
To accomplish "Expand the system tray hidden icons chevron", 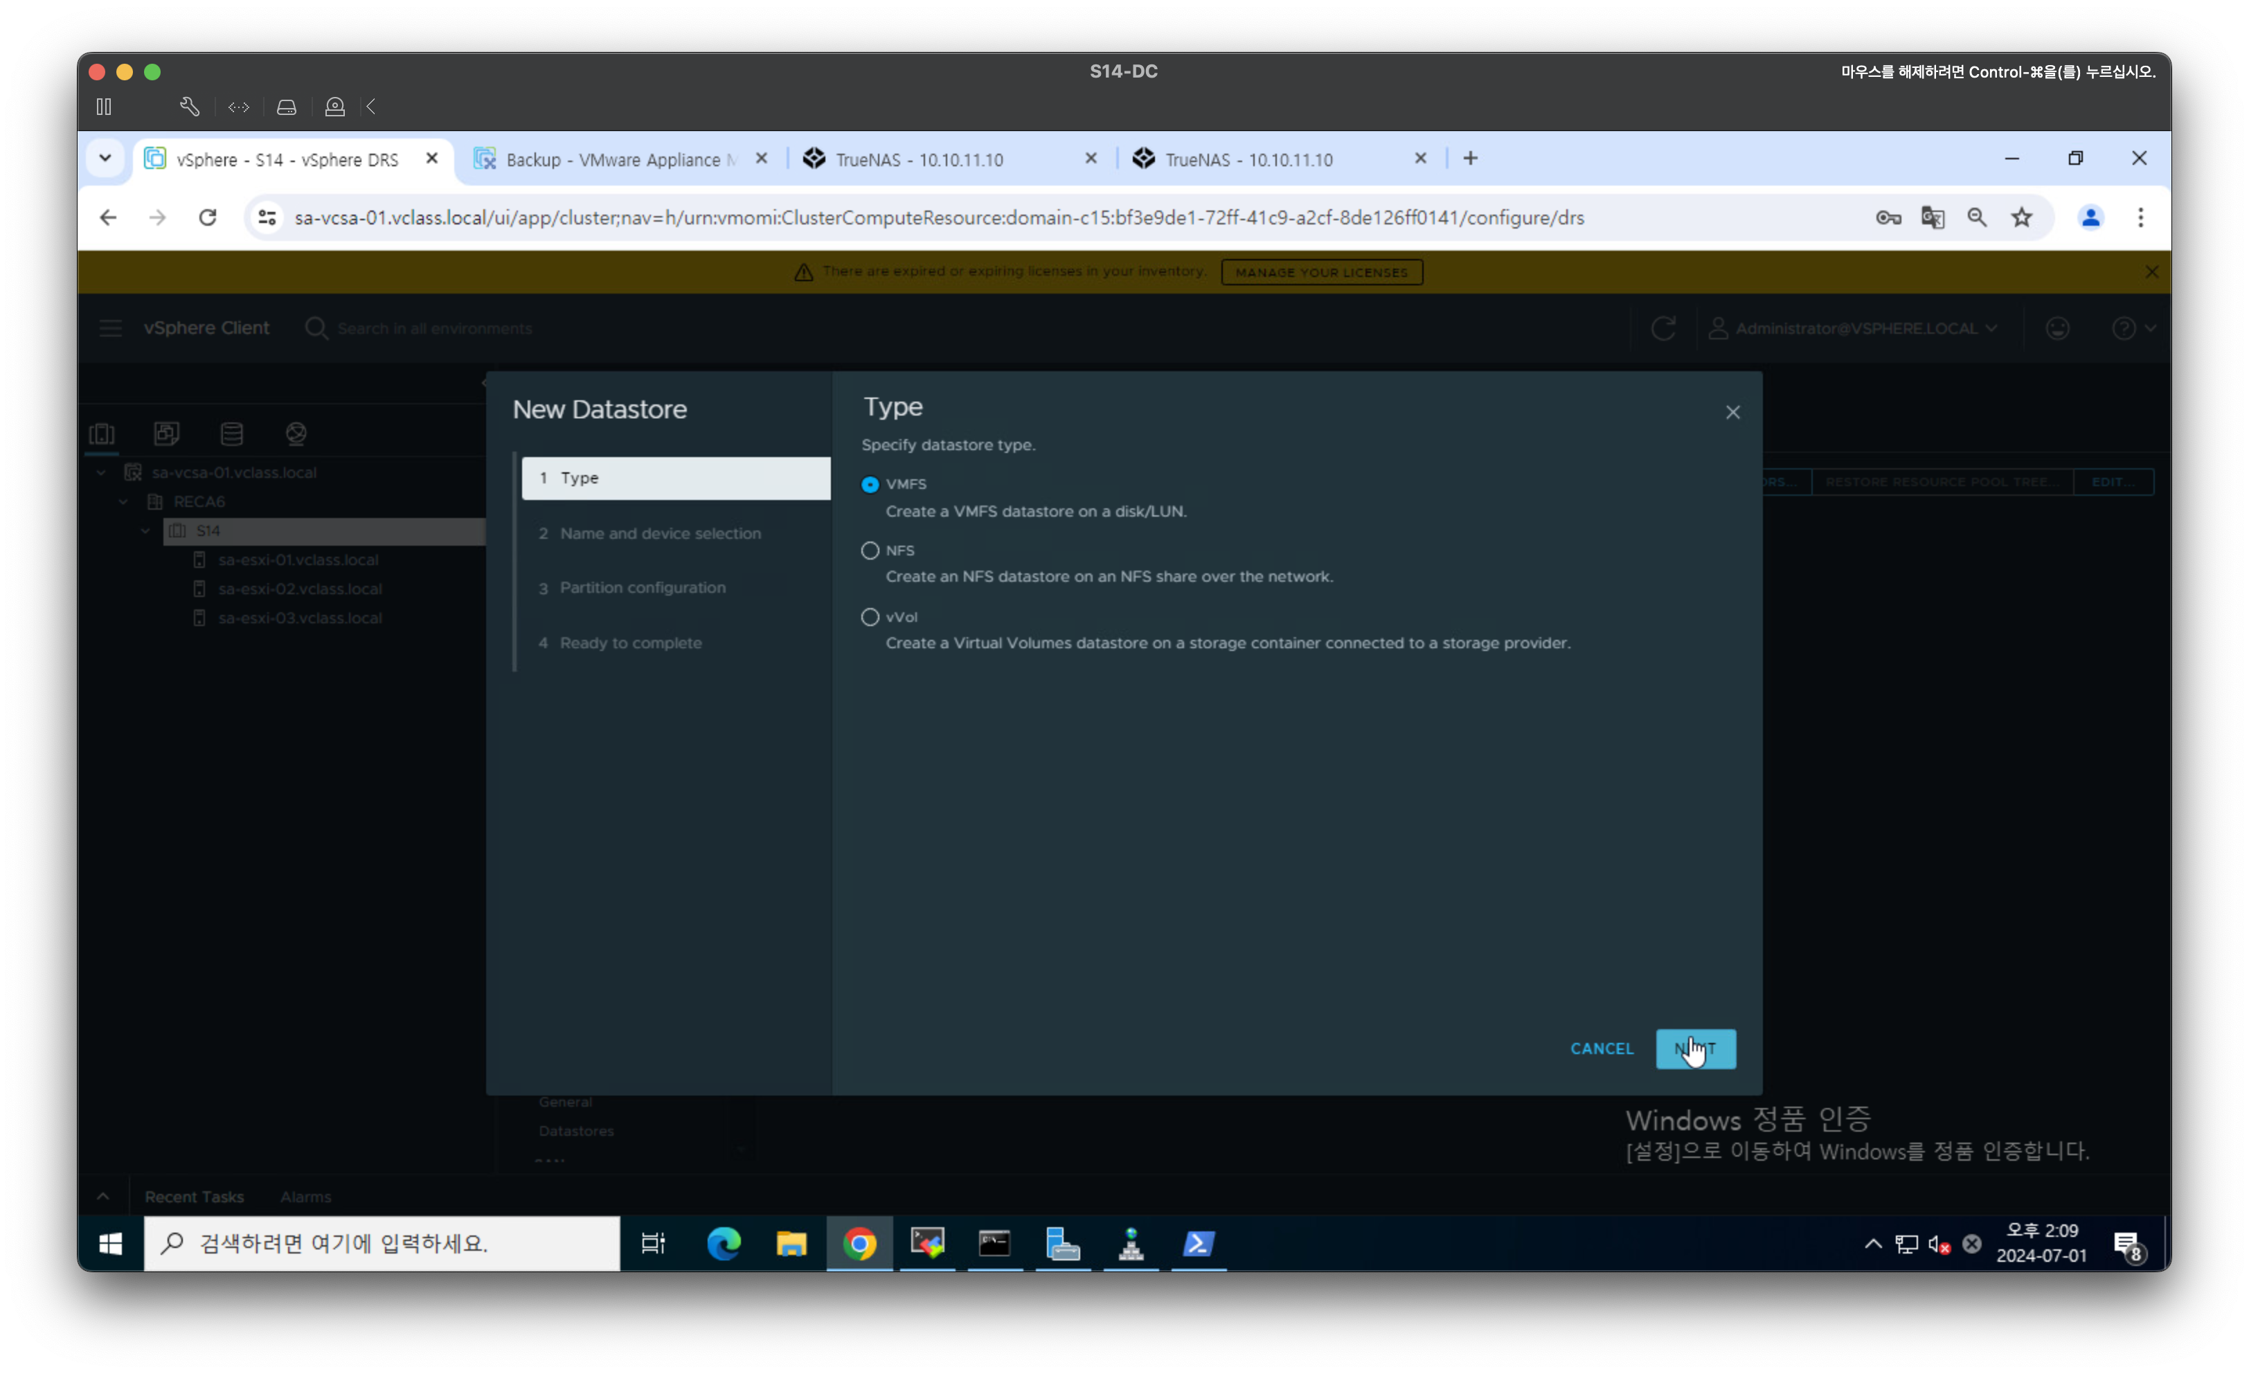I will (1872, 1243).
